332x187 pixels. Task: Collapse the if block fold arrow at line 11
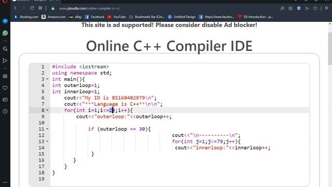(x=47, y=129)
